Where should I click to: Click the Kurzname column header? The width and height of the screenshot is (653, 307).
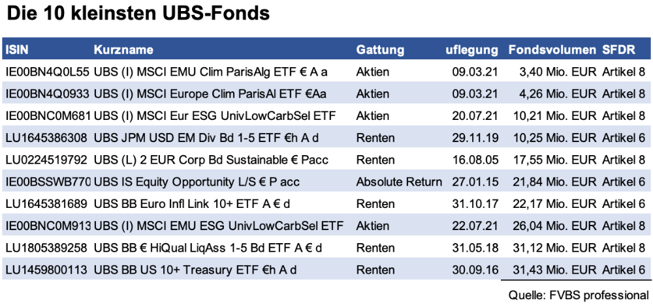click(123, 50)
